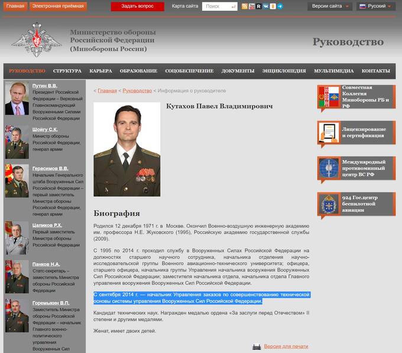Select the МУЛЬТИМЕДИА menu item

[333, 71]
